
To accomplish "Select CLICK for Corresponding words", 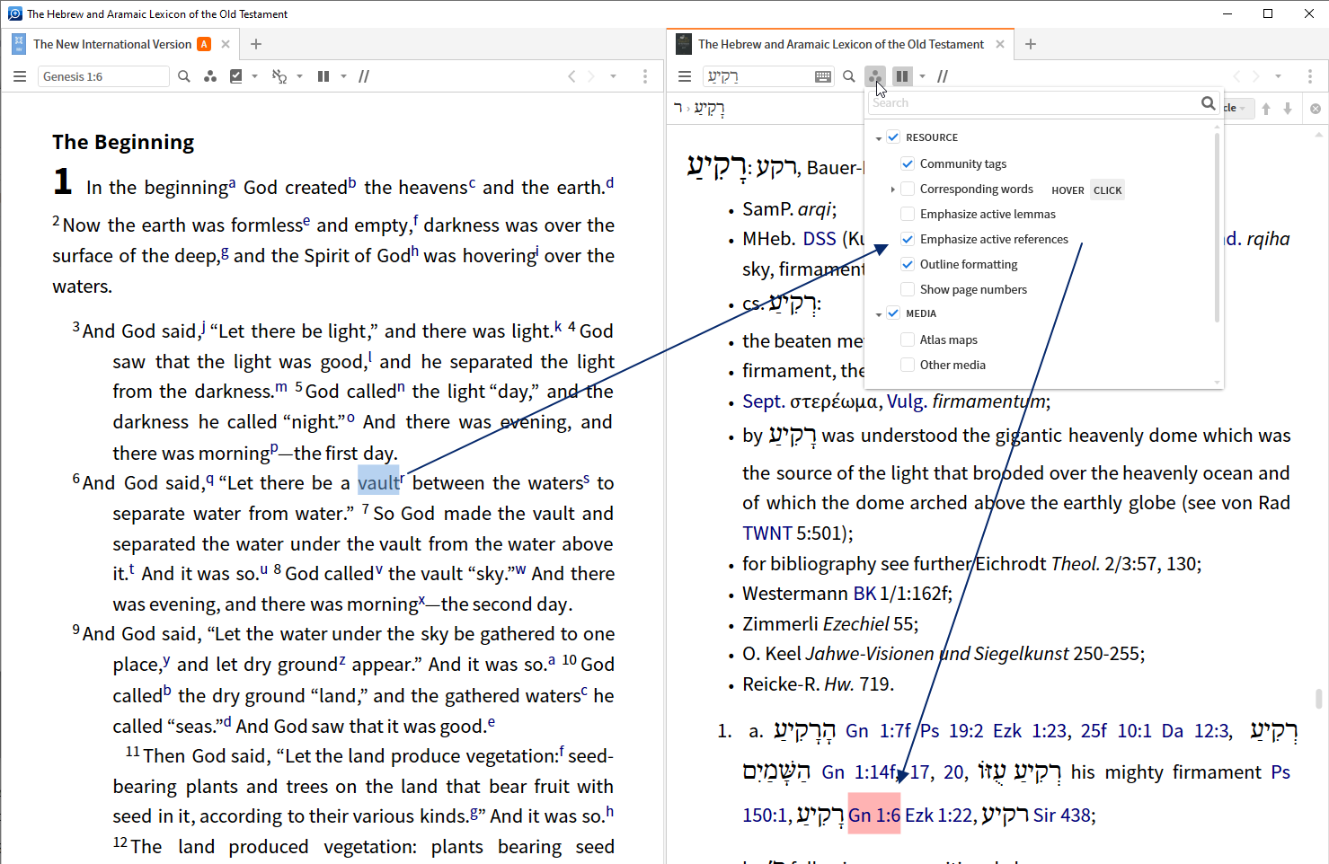I will [1107, 190].
